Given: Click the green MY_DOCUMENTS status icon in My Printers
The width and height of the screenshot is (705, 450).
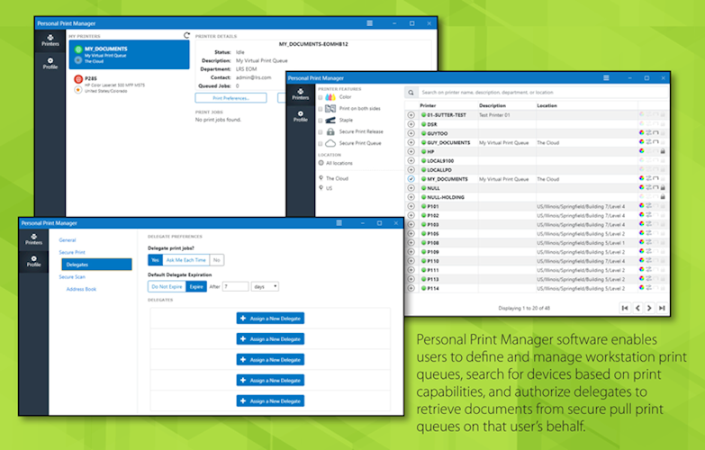Looking at the screenshot, I should [78, 49].
